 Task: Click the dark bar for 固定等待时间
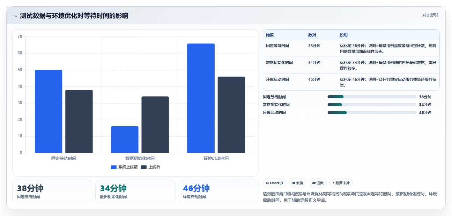(79, 121)
